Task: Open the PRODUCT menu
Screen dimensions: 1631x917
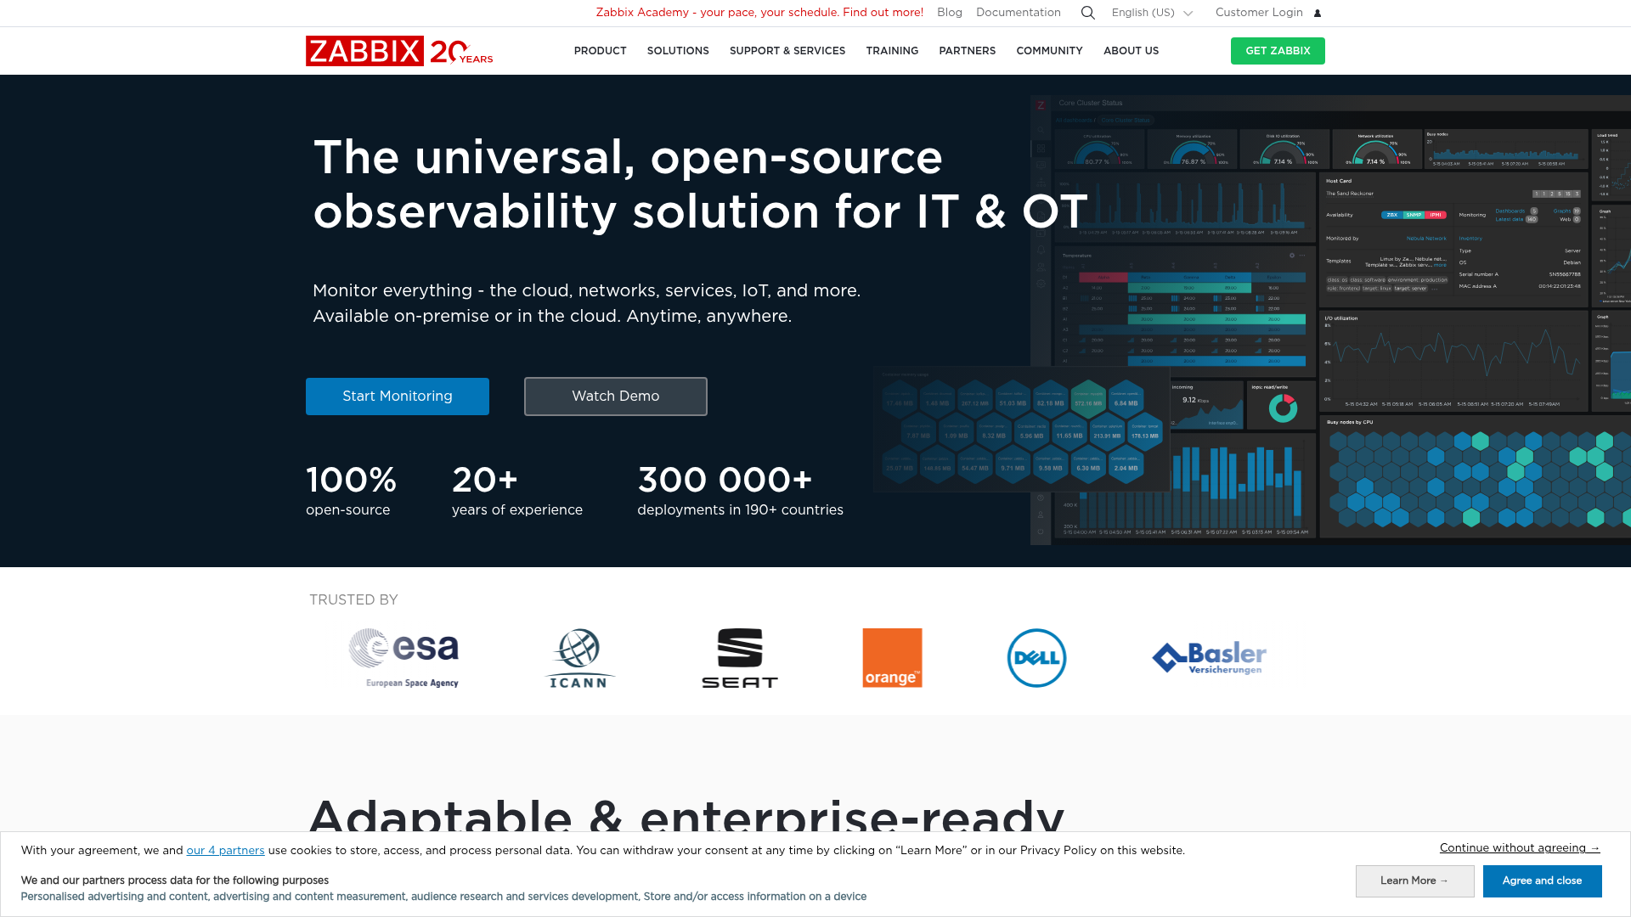Action: [x=600, y=51]
